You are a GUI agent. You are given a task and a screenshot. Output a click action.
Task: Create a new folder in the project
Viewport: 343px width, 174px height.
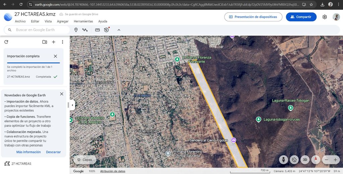[45, 42]
